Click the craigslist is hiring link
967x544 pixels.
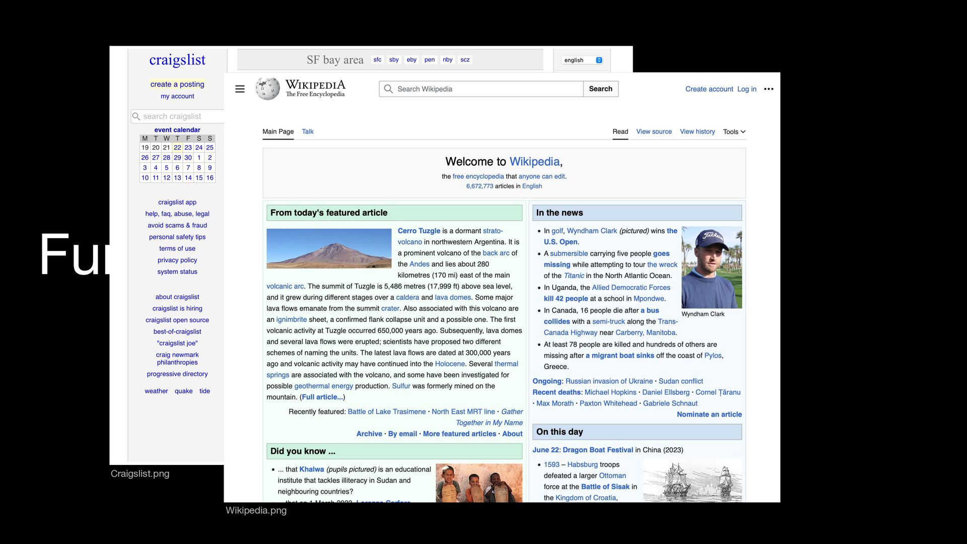coord(177,308)
